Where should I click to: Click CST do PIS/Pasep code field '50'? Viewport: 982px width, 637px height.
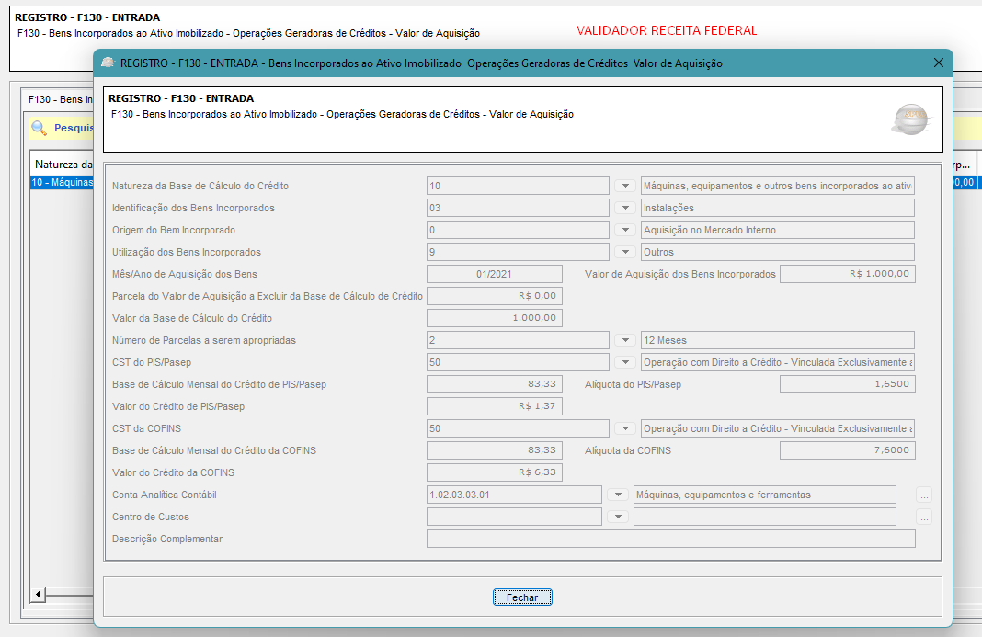pyautogui.click(x=518, y=362)
